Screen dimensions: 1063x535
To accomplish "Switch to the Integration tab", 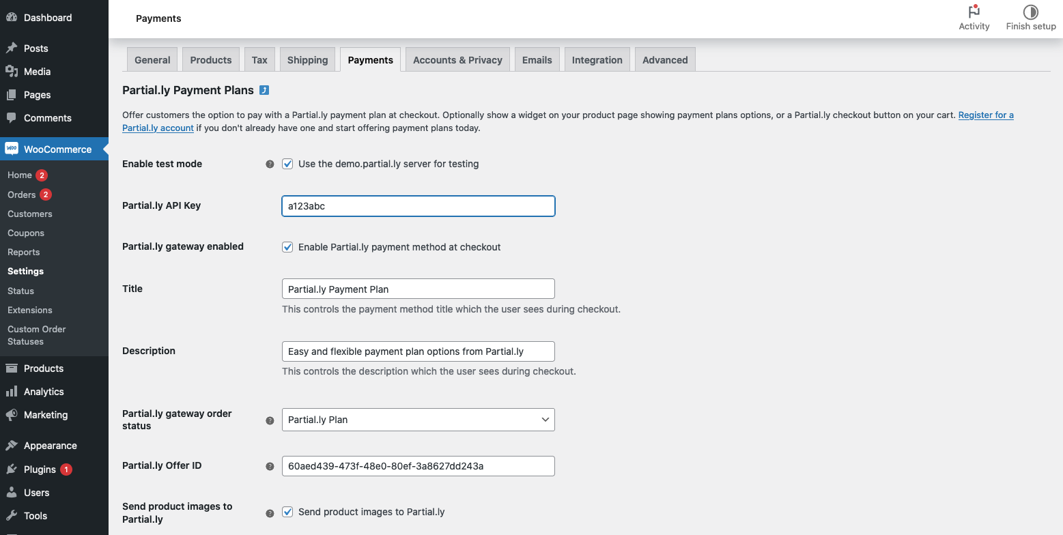I will [x=597, y=59].
